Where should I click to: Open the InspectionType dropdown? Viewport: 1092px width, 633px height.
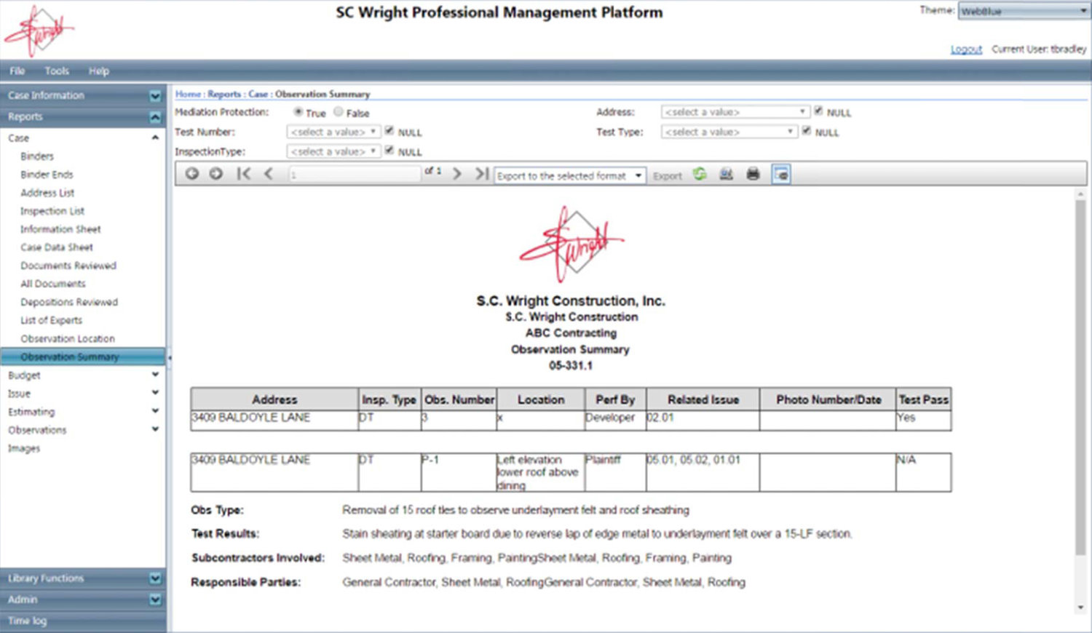point(333,151)
